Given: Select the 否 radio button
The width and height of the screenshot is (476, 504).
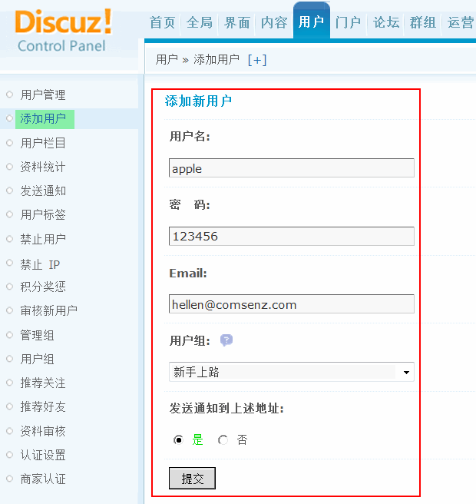Looking at the screenshot, I should 223,440.
